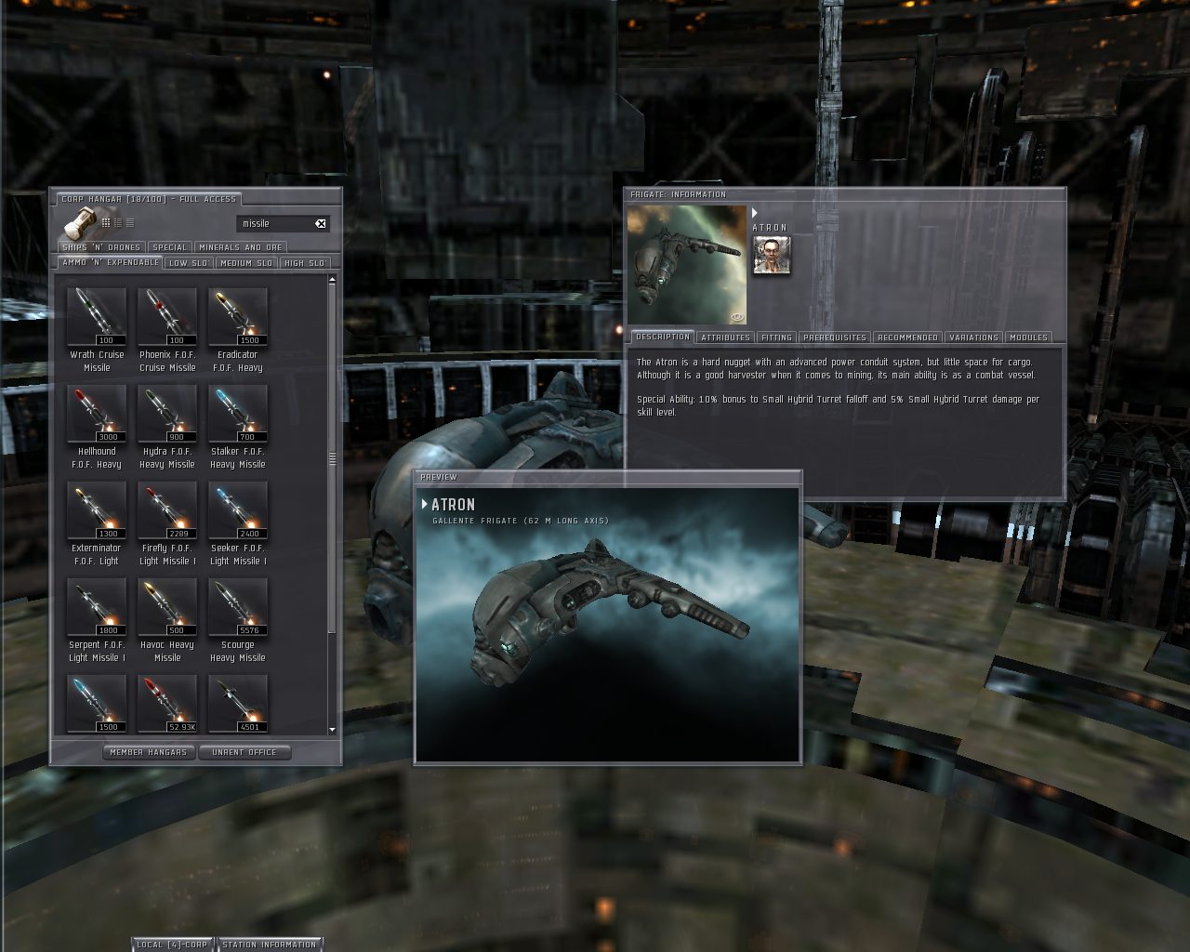This screenshot has height=952, width=1190.
Task: Click the character portrait beside Atron
Action: point(772,256)
